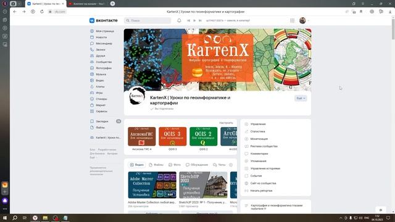The image size is (395, 222).
Task: Open Сайт из сообщества
Action: pos(260,183)
